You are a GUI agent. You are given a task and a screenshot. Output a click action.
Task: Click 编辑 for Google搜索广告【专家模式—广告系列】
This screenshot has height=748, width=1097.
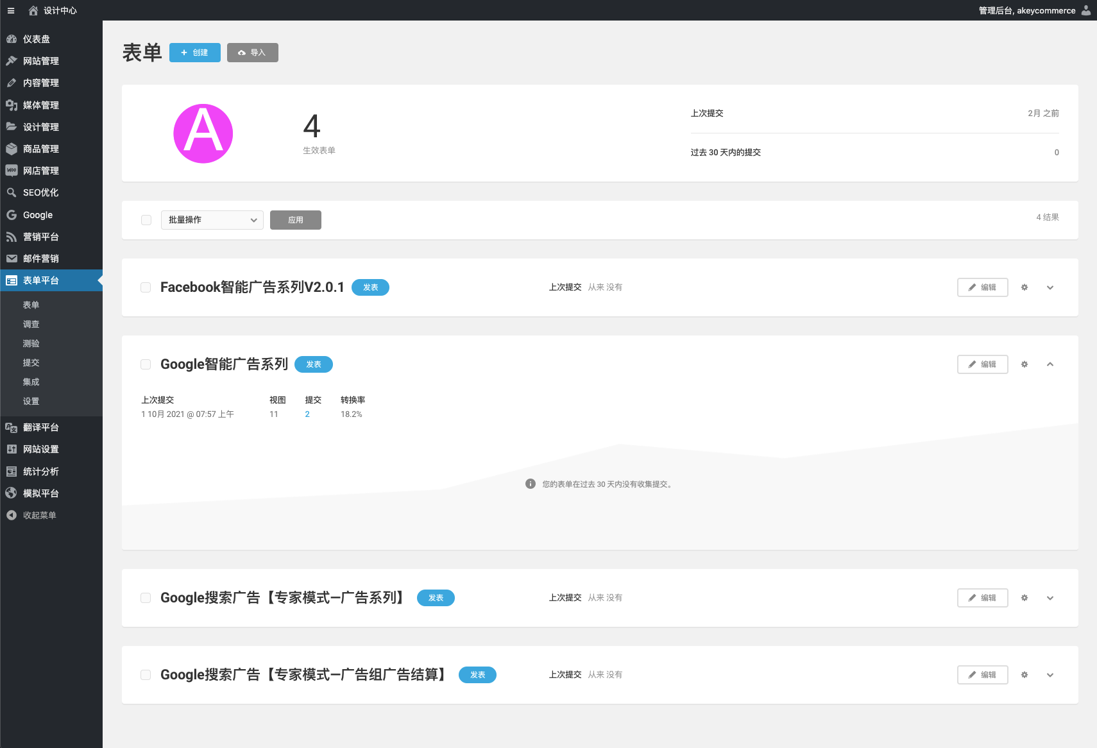click(983, 598)
